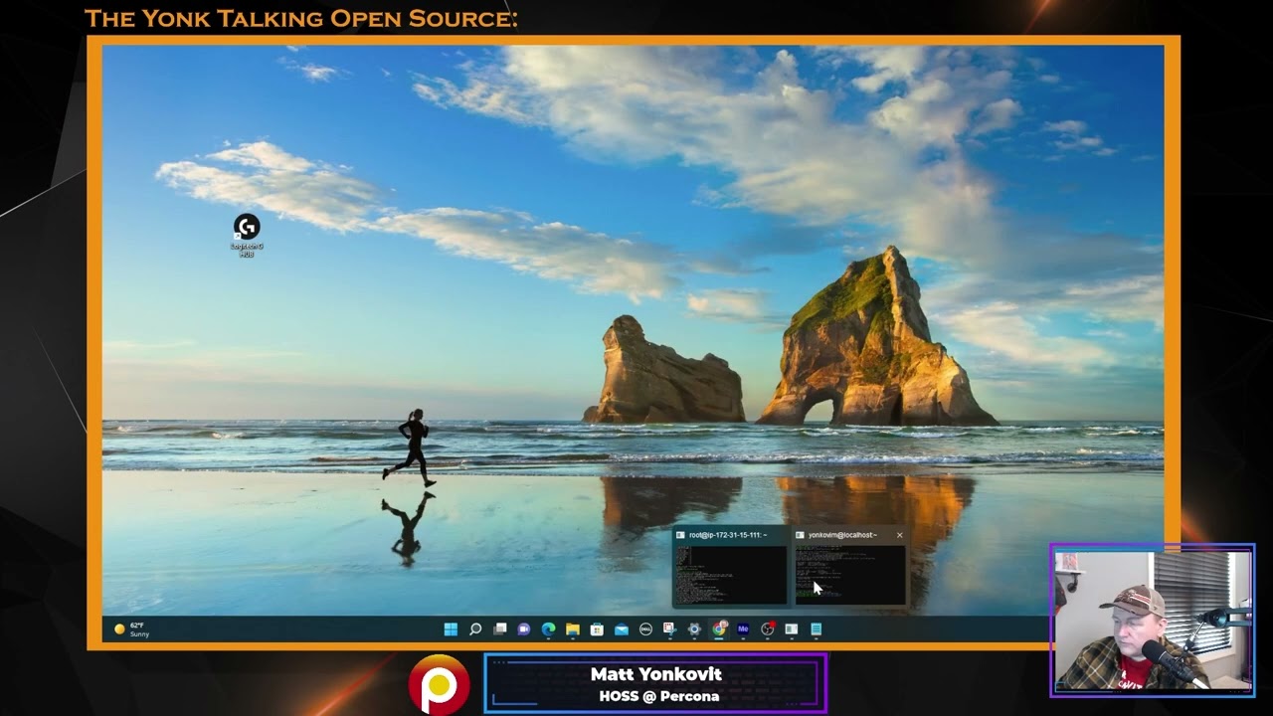Image resolution: width=1273 pixels, height=716 pixels.
Task: Open the Windows Start menu
Action: [x=451, y=628]
